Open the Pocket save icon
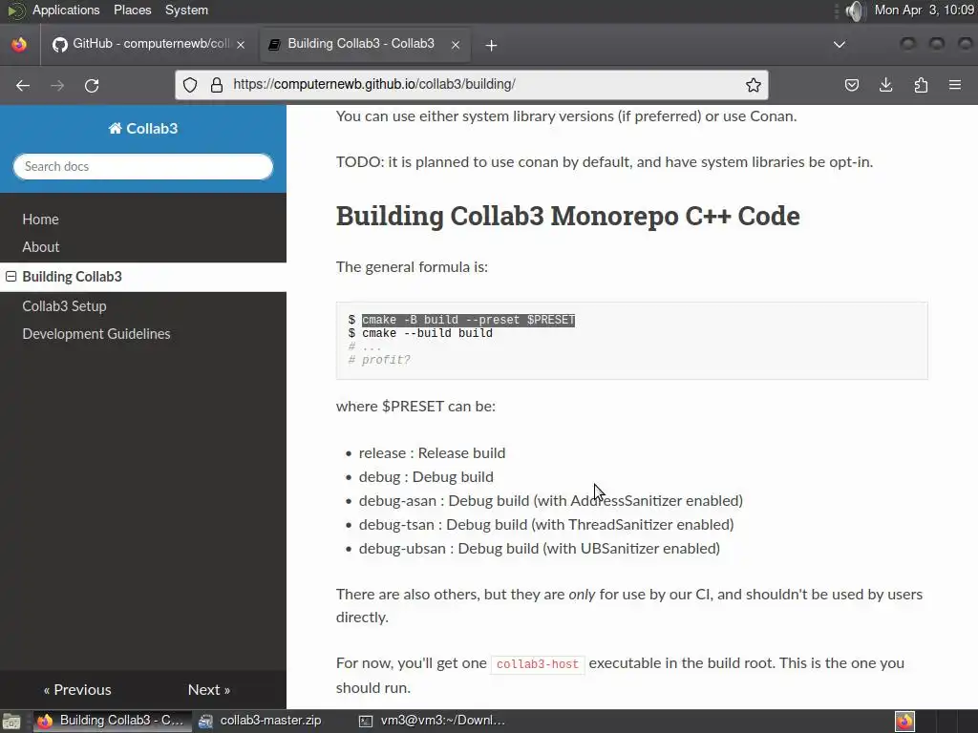 tap(851, 85)
